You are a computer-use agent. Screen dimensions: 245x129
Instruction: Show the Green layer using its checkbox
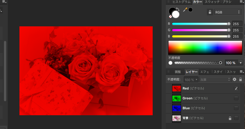coord(236,98)
